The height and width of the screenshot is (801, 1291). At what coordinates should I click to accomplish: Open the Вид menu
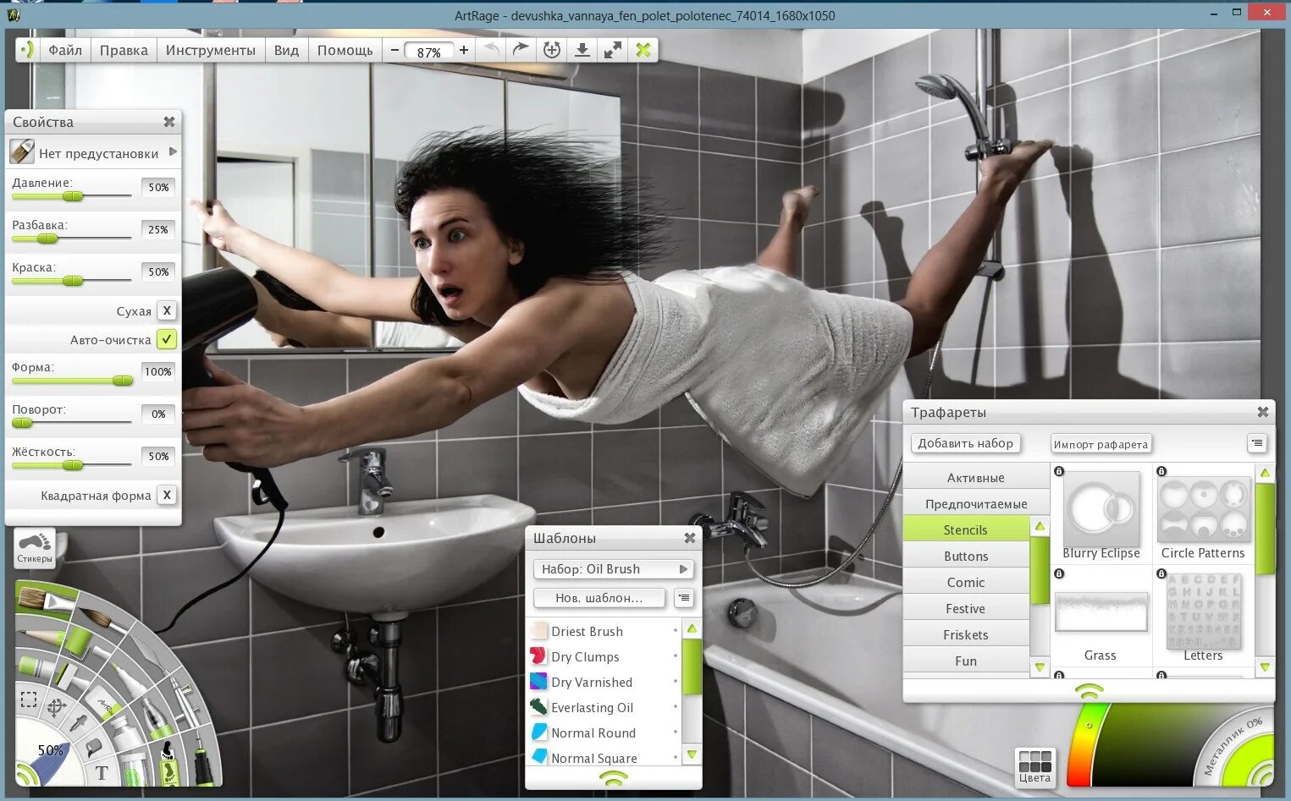pos(286,50)
